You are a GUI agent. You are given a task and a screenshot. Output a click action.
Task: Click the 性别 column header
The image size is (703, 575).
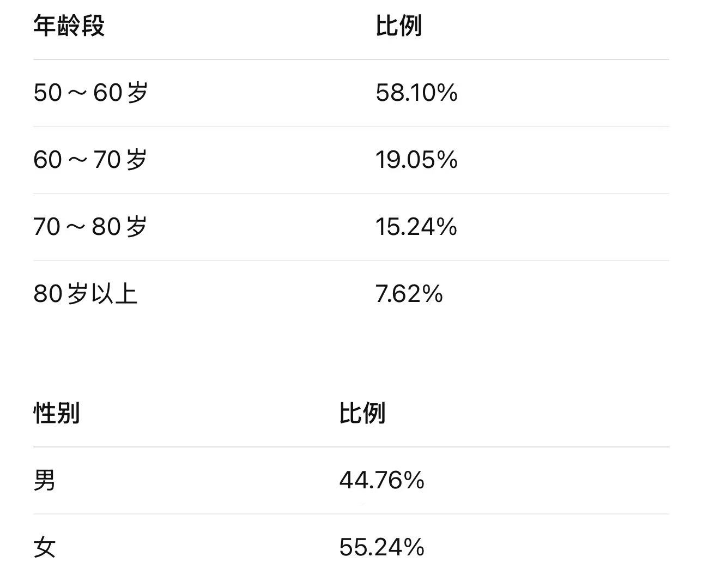click(x=57, y=413)
